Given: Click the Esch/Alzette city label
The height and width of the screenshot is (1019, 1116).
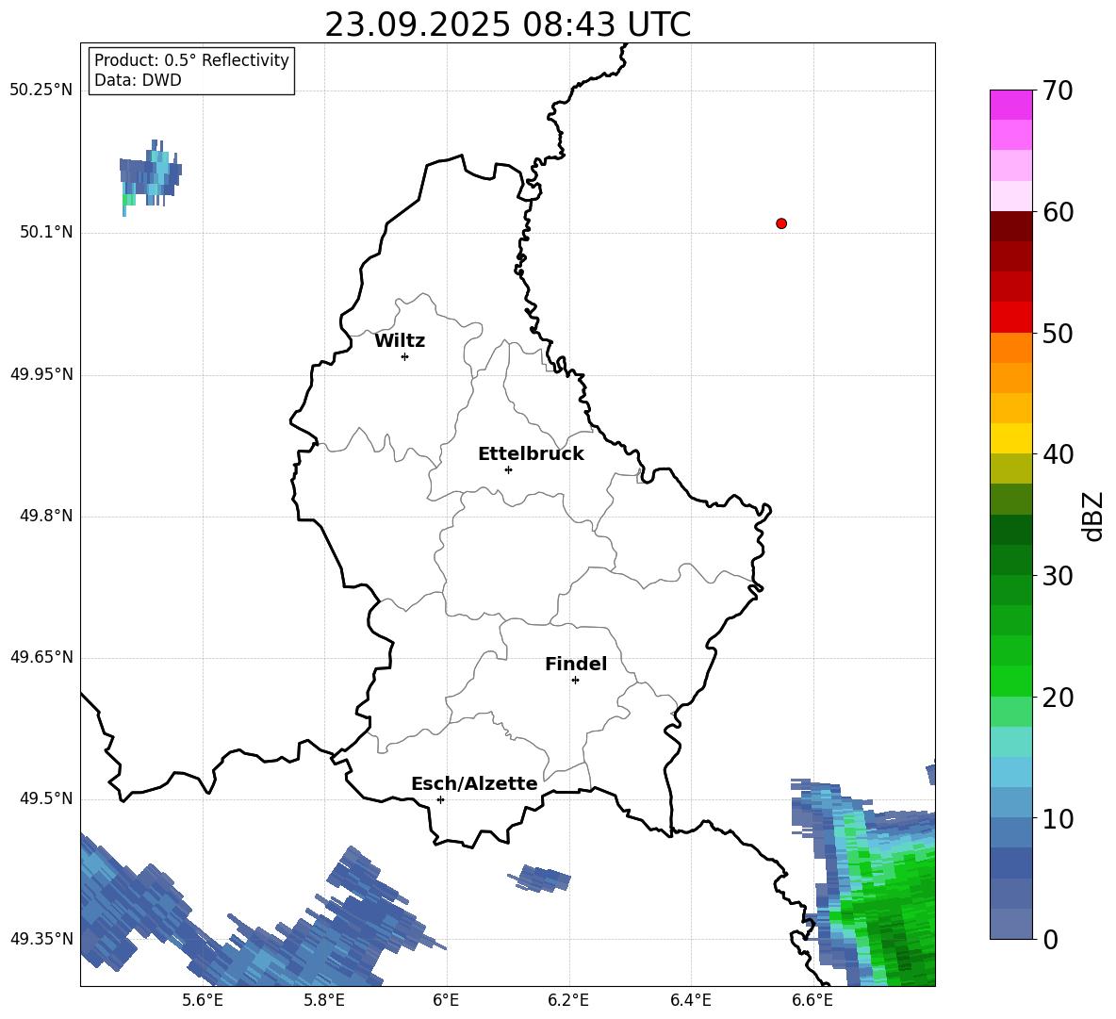Looking at the screenshot, I should click(474, 784).
